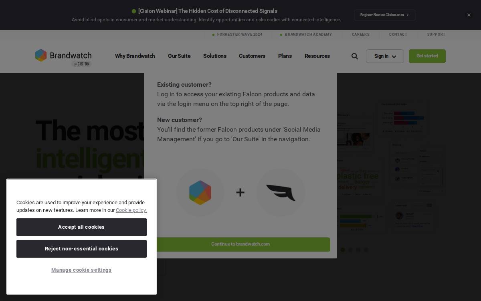Open the Cookie policy link
Image resolution: width=481 pixels, height=301 pixels.
pyautogui.click(x=131, y=210)
